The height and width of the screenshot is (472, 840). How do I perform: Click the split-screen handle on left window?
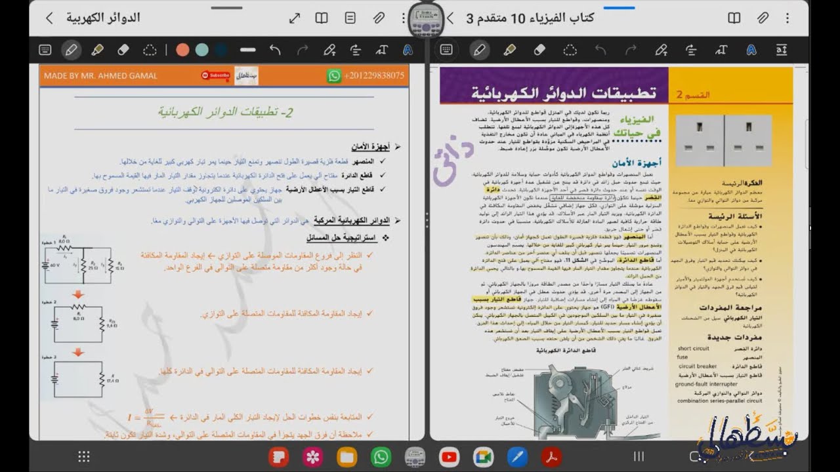pos(228,9)
